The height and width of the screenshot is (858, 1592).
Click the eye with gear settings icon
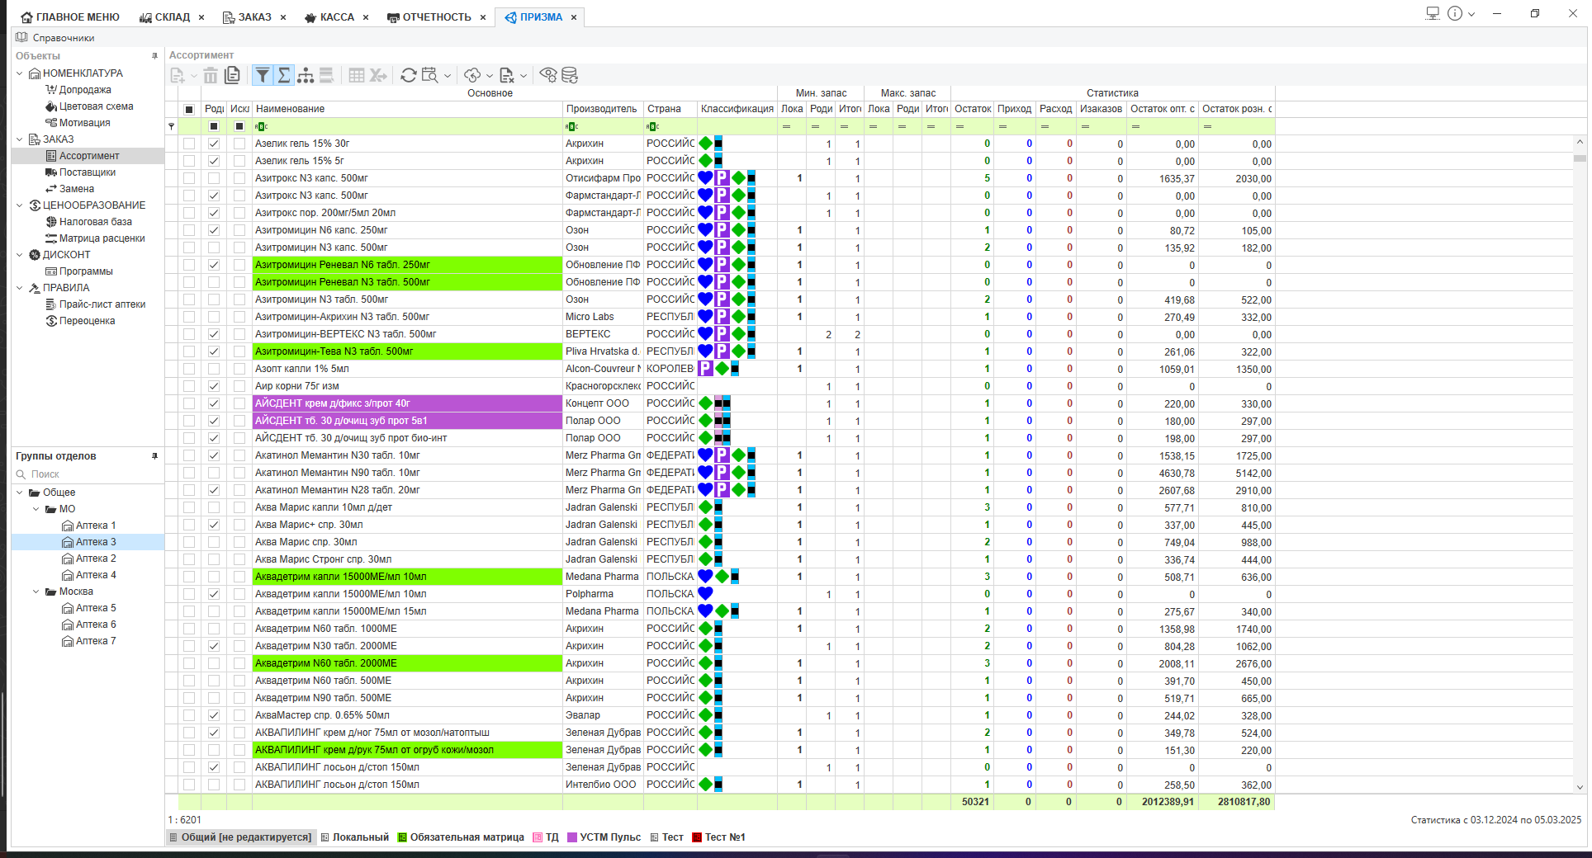[x=547, y=75]
